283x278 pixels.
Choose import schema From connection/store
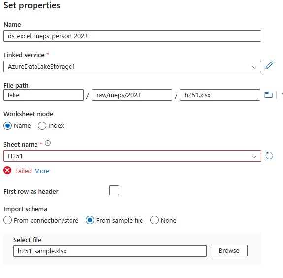tap(7, 220)
